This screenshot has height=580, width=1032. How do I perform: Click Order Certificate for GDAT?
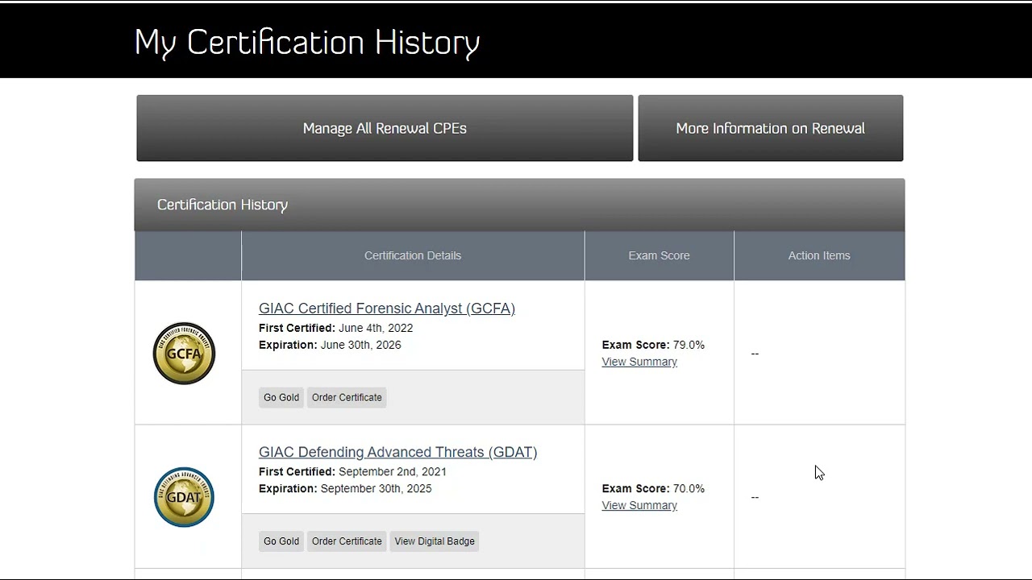click(347, 541)
